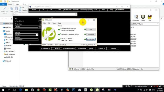Open Google Chrome from the taskbar
Viewport: 164px width, 92px height.
click(x=38, y=90)
